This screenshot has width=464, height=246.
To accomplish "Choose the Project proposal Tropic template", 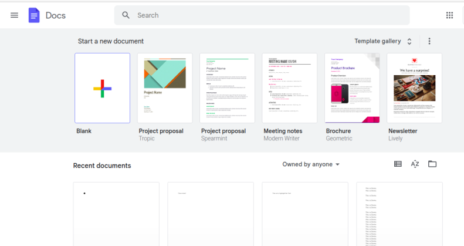I will click(165, 88).
